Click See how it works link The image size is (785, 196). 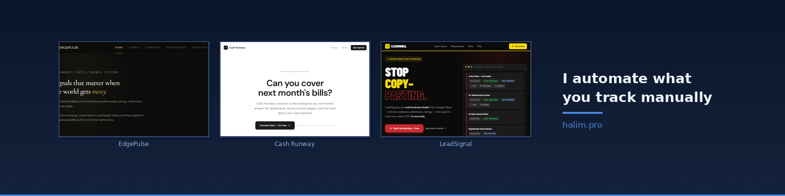coord(436,128)
